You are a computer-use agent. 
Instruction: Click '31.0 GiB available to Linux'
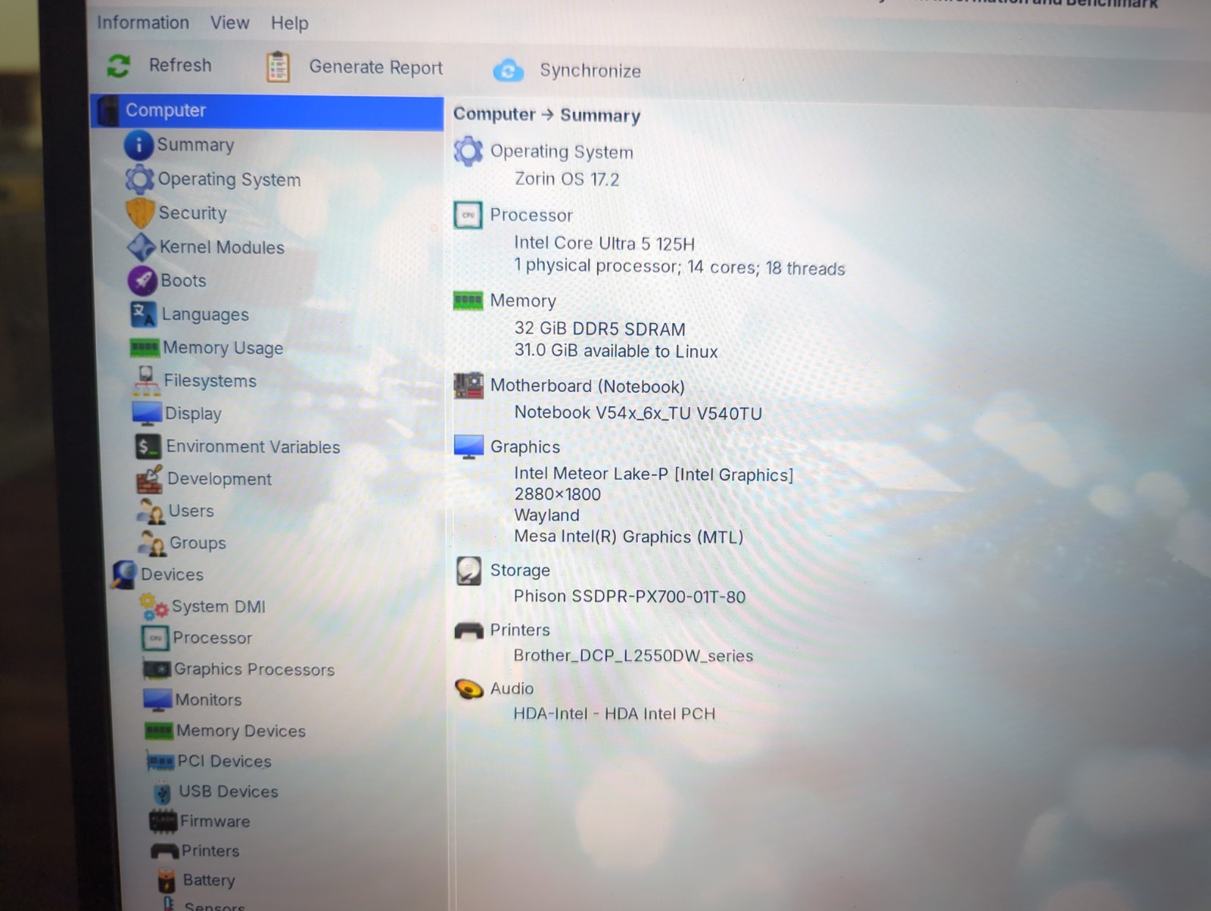tap(616, 351)
